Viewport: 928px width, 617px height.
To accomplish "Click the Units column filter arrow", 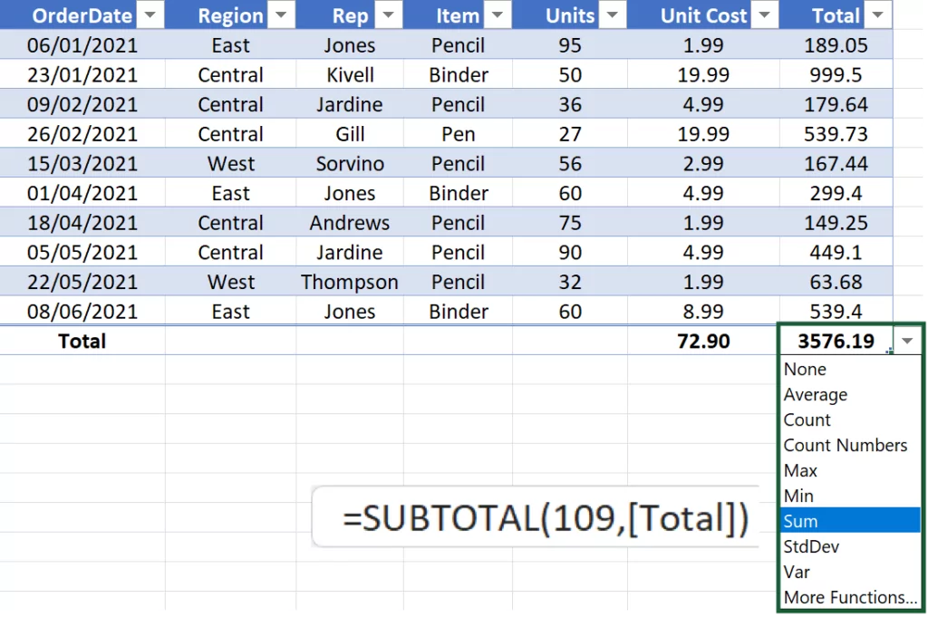I will (613, 15).
